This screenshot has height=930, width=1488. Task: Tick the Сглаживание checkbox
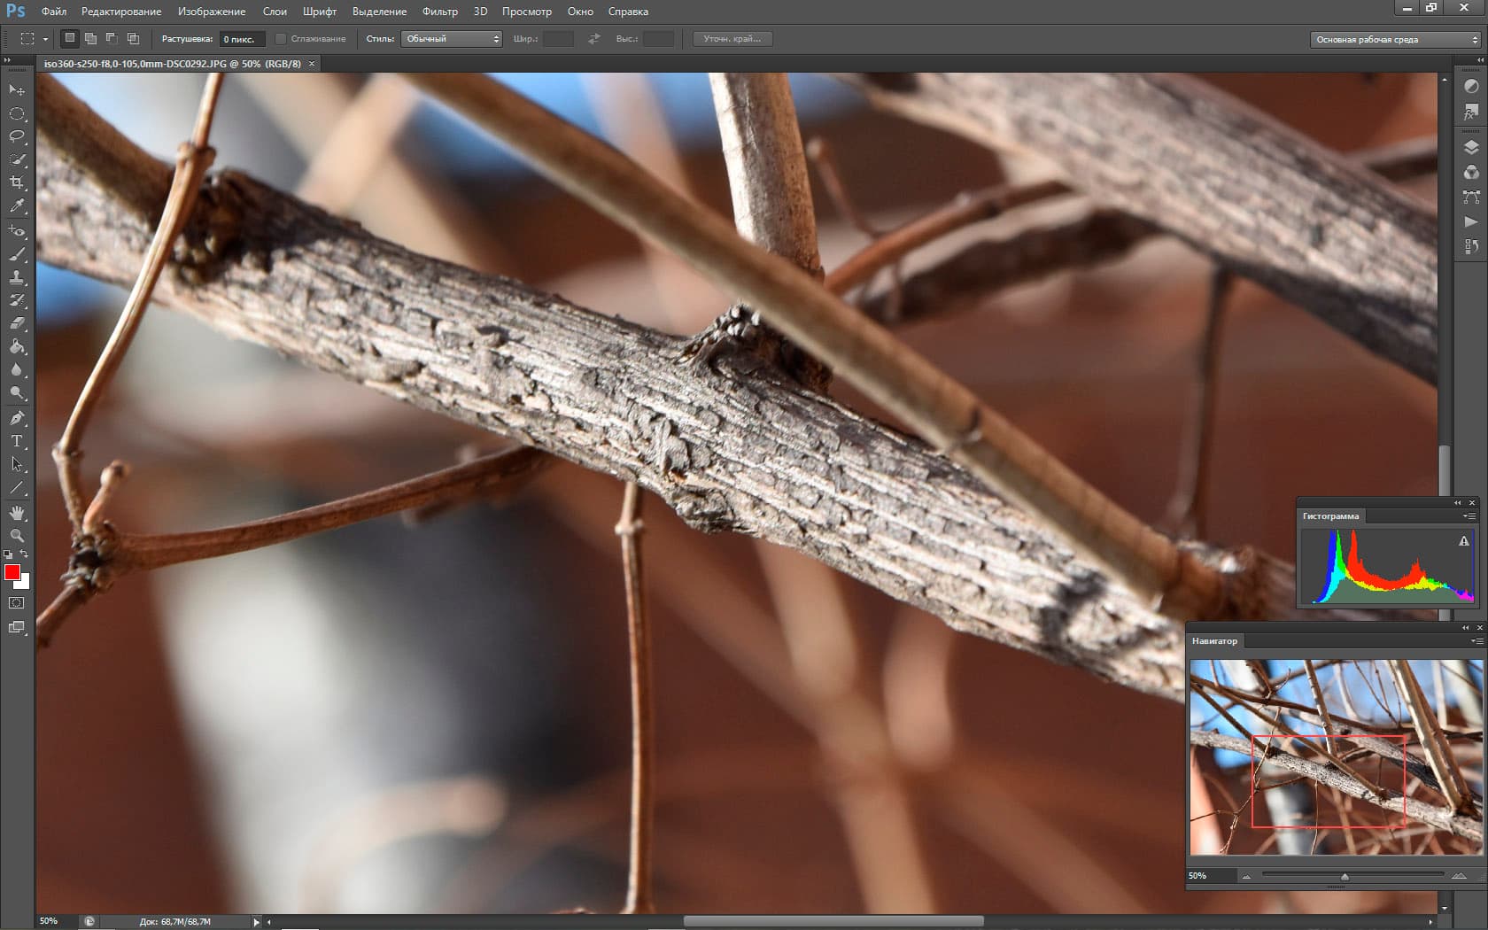point(281,39)
